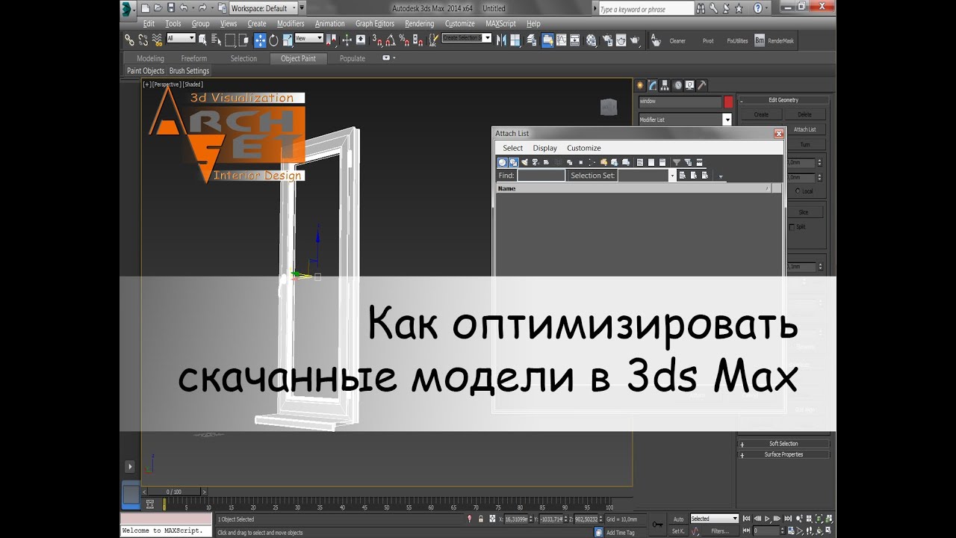The image size is (956, 538).
Task: Switch to the Freeform ribbon tab
Action: click(193, 58)
